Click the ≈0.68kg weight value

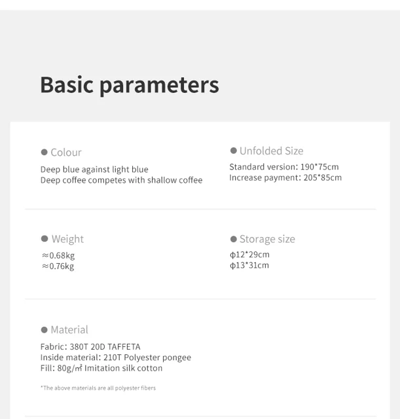58,255
